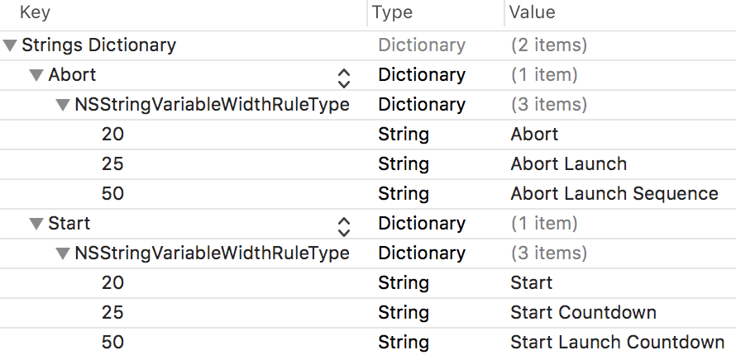Open the Abort key stepper popup

point(344,78)
